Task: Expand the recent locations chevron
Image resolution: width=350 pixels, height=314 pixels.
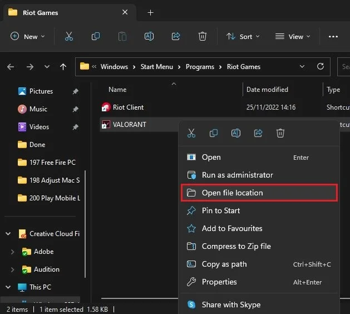Action: 47,67
